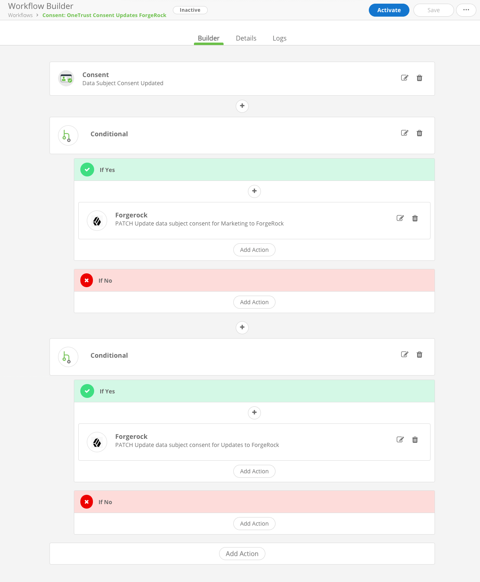Click the green check badge on the first If Yes
The height and width of the screenshot is (582, 480).
pos(87,170)
